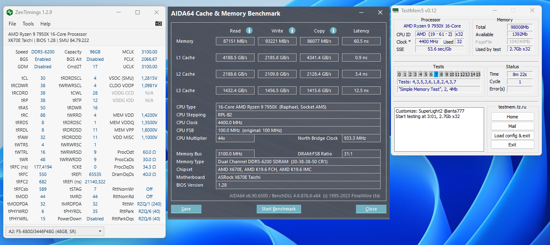This screenshot has height=245, width=550.
Task: Click the tRFC (ns) value 177,4194
Action: point(43,167)
